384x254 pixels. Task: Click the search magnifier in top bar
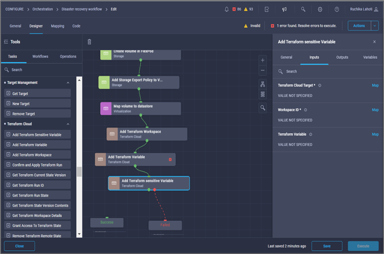click(303, 9)
